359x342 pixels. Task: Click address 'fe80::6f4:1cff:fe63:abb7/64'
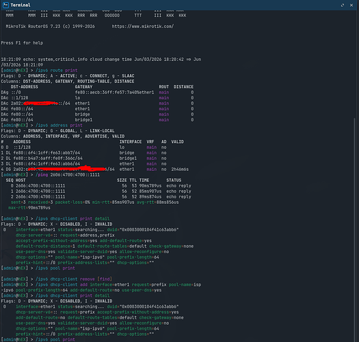coord(46,153)
